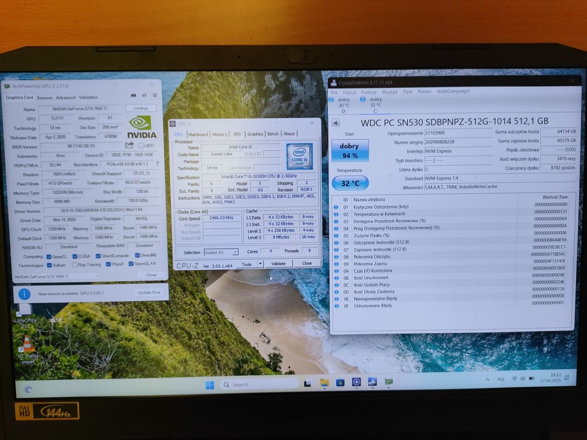Click the battery tray icon

(531, 379)
